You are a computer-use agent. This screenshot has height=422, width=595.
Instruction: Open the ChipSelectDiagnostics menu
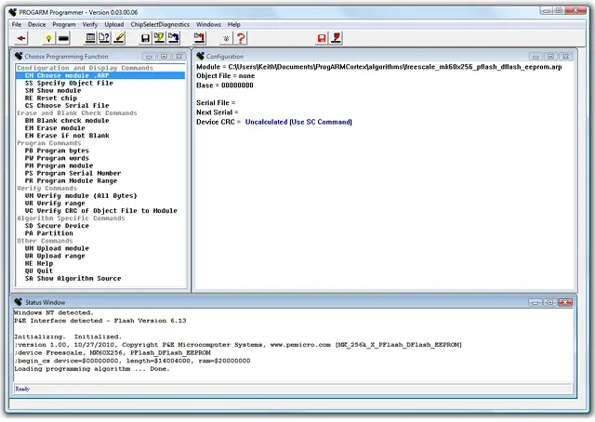(x=160, y=24)
